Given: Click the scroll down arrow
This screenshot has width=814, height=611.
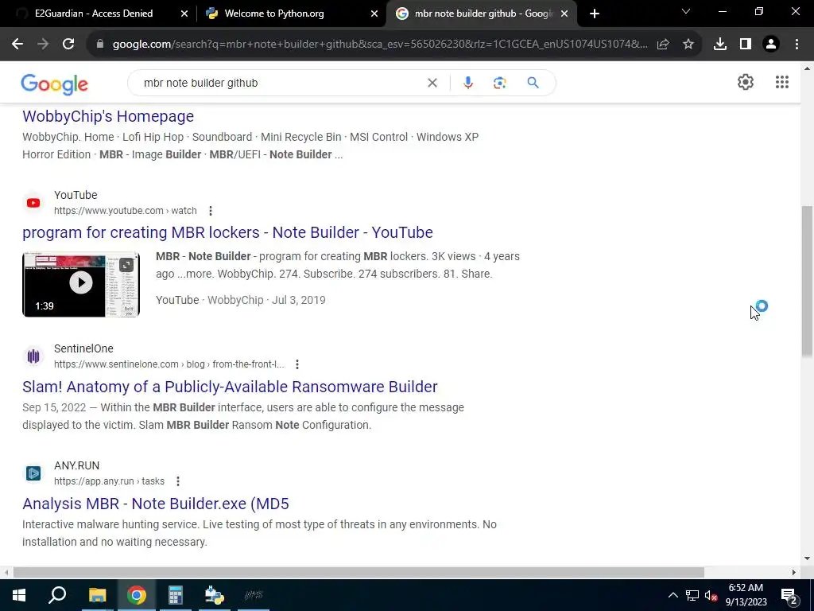Looking at the screenshot, I should click(x=807, y=559).
